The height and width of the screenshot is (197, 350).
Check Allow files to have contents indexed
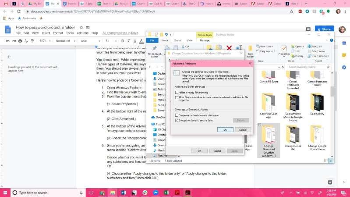(x=177, y=98)
